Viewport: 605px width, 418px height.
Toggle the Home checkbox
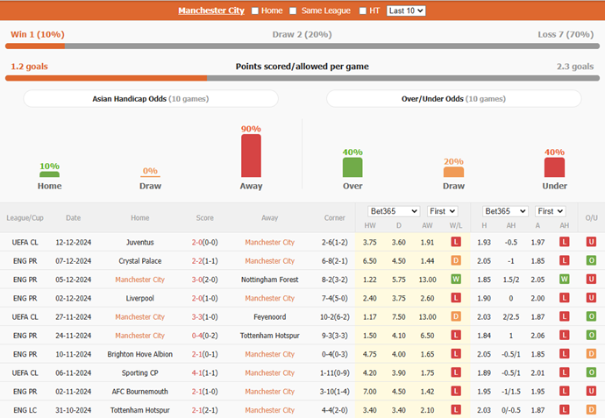(255, 11)
